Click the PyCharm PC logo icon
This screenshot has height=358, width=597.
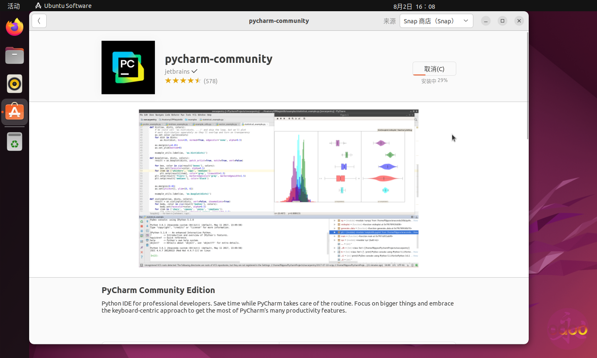[128, 67]
